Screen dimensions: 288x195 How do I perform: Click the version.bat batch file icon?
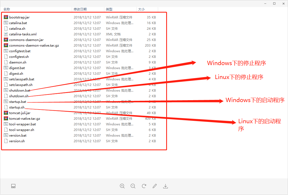coord(6,135)
